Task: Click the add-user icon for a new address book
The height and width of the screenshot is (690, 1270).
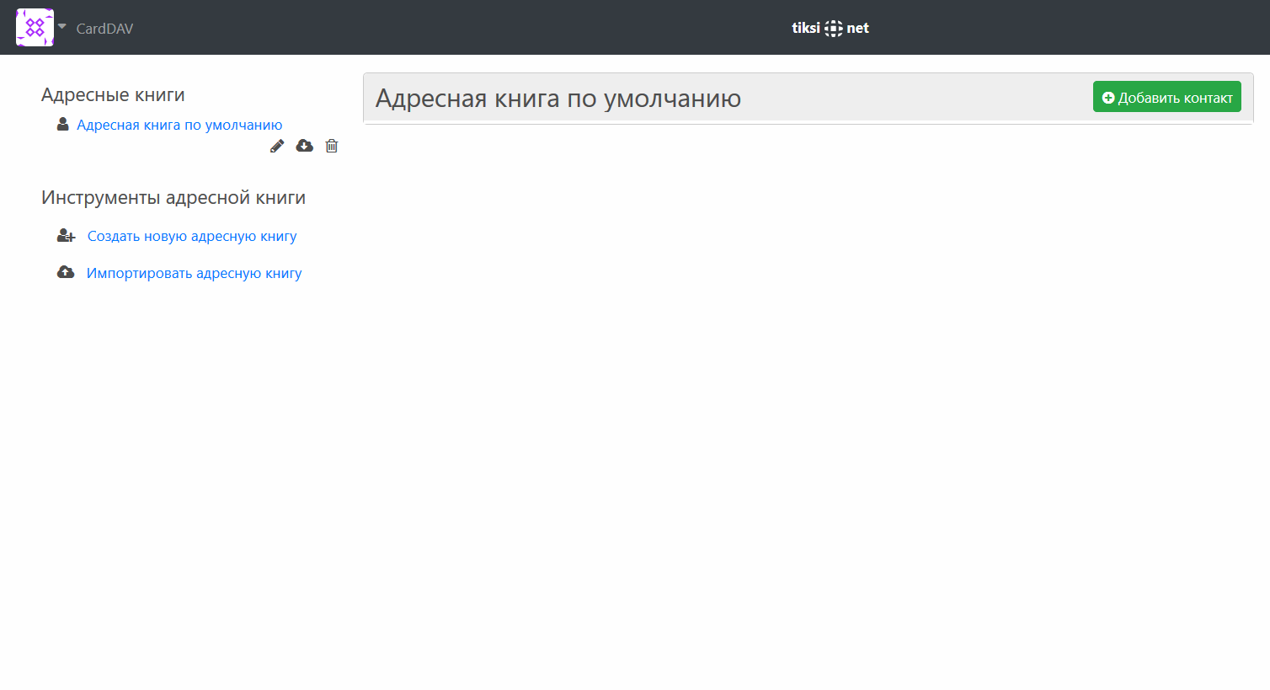Action: point(66,236)
